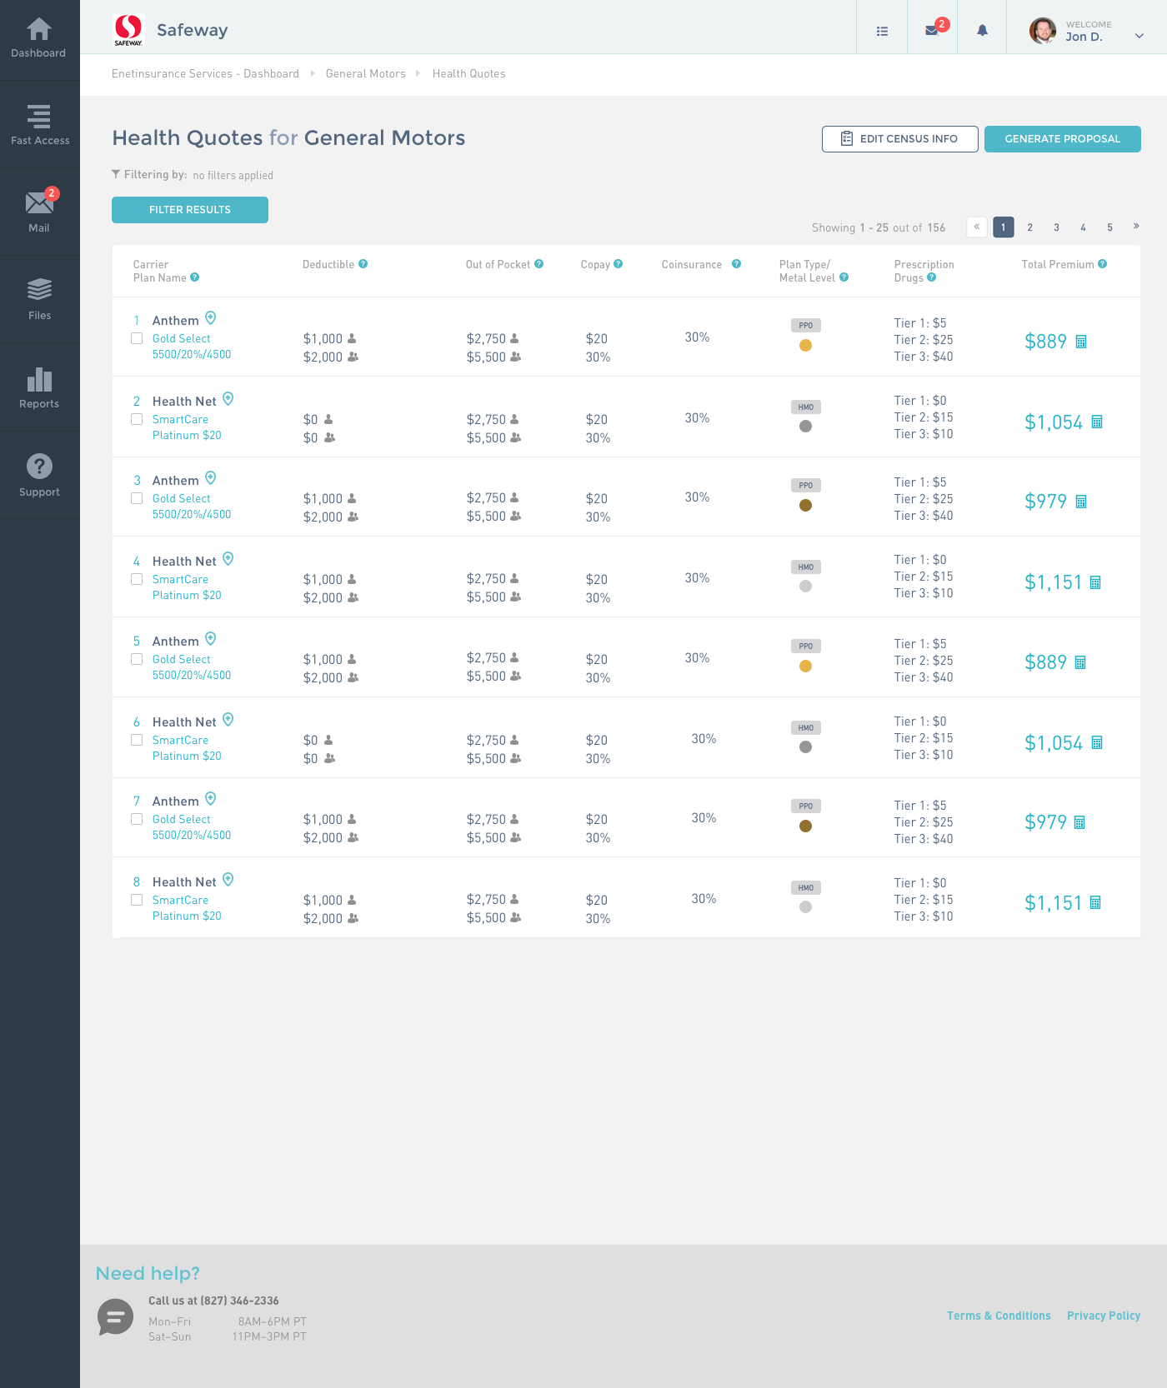Click the Filter Results button
The width and height of the screenshot is (1167, 1388).
(x=190, y=210)
